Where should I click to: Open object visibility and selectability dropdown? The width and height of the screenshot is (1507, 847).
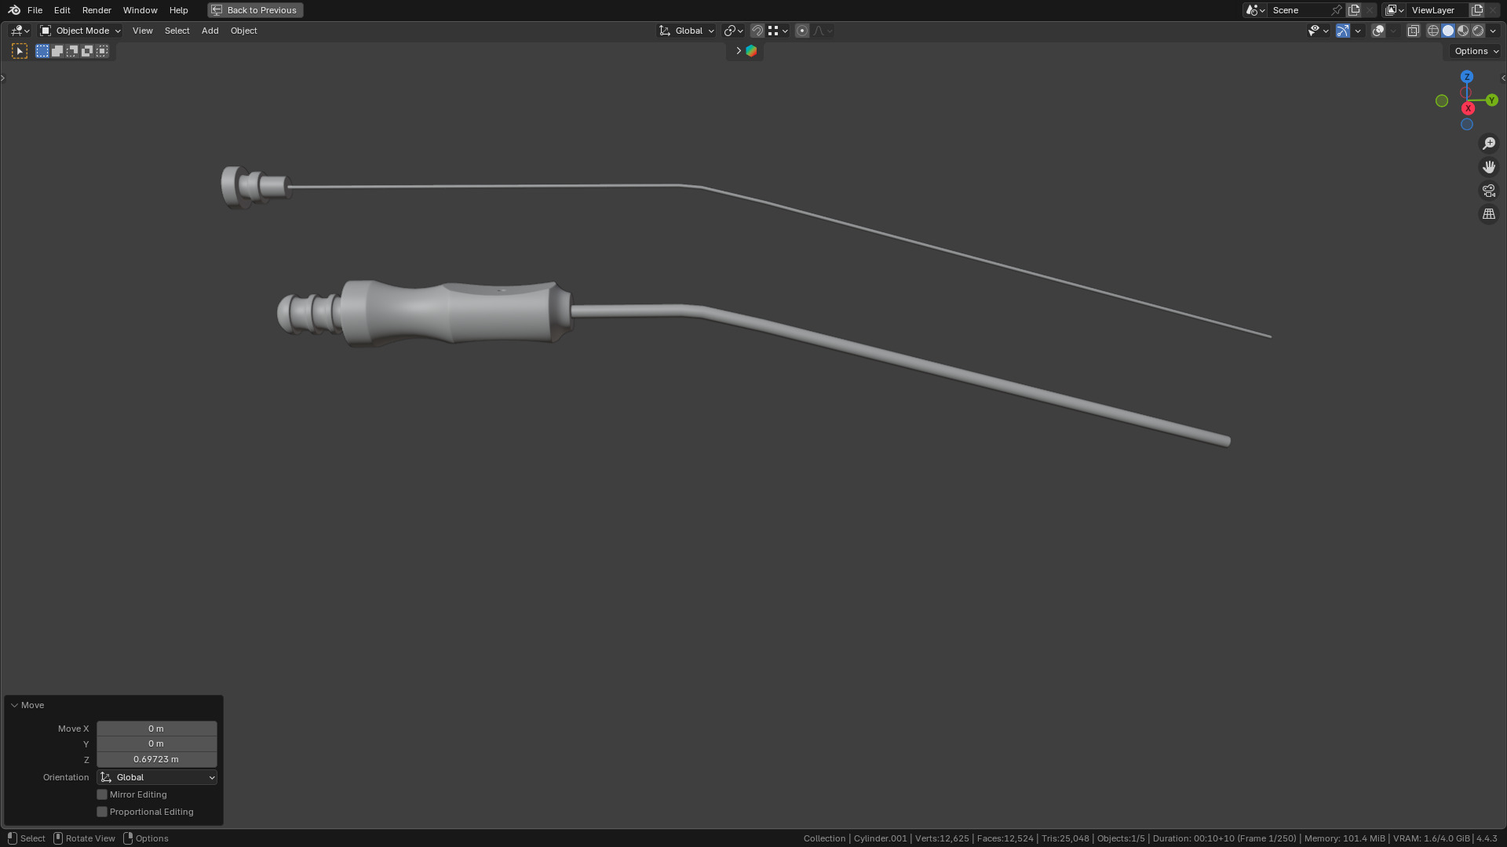[x=1318, y=31]
